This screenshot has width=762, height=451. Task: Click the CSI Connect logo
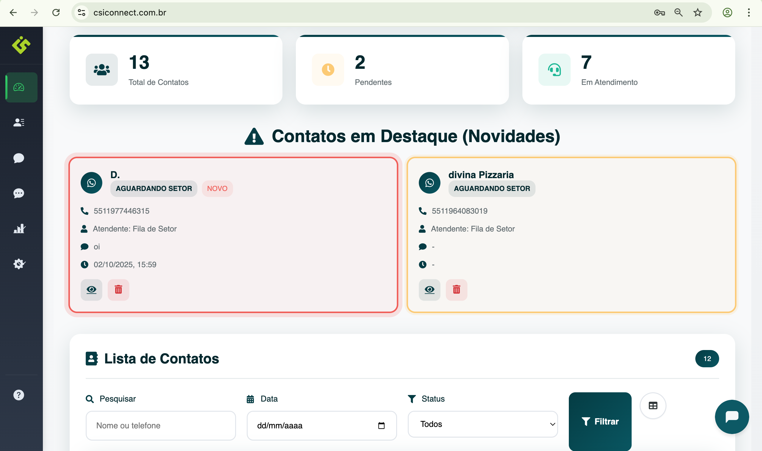[21, 46]
